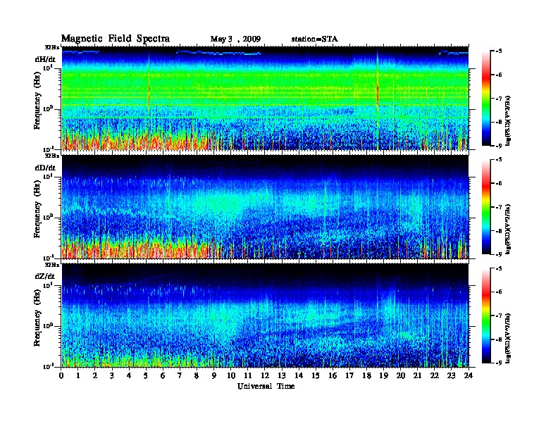
Task: Click hour "0" on the Universal Time axis
Action: 61,375
